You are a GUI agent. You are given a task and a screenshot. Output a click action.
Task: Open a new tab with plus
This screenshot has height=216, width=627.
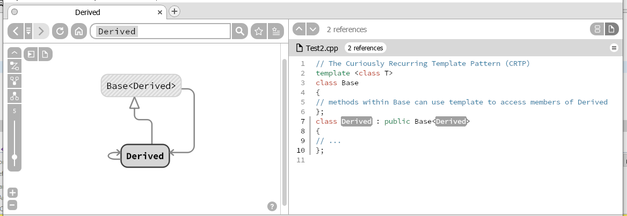pyautogui.click(x=174, y=12)
